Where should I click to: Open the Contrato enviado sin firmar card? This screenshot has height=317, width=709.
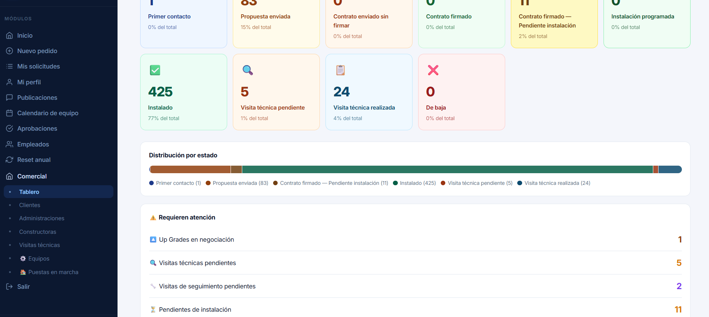[x=369, y=23]
